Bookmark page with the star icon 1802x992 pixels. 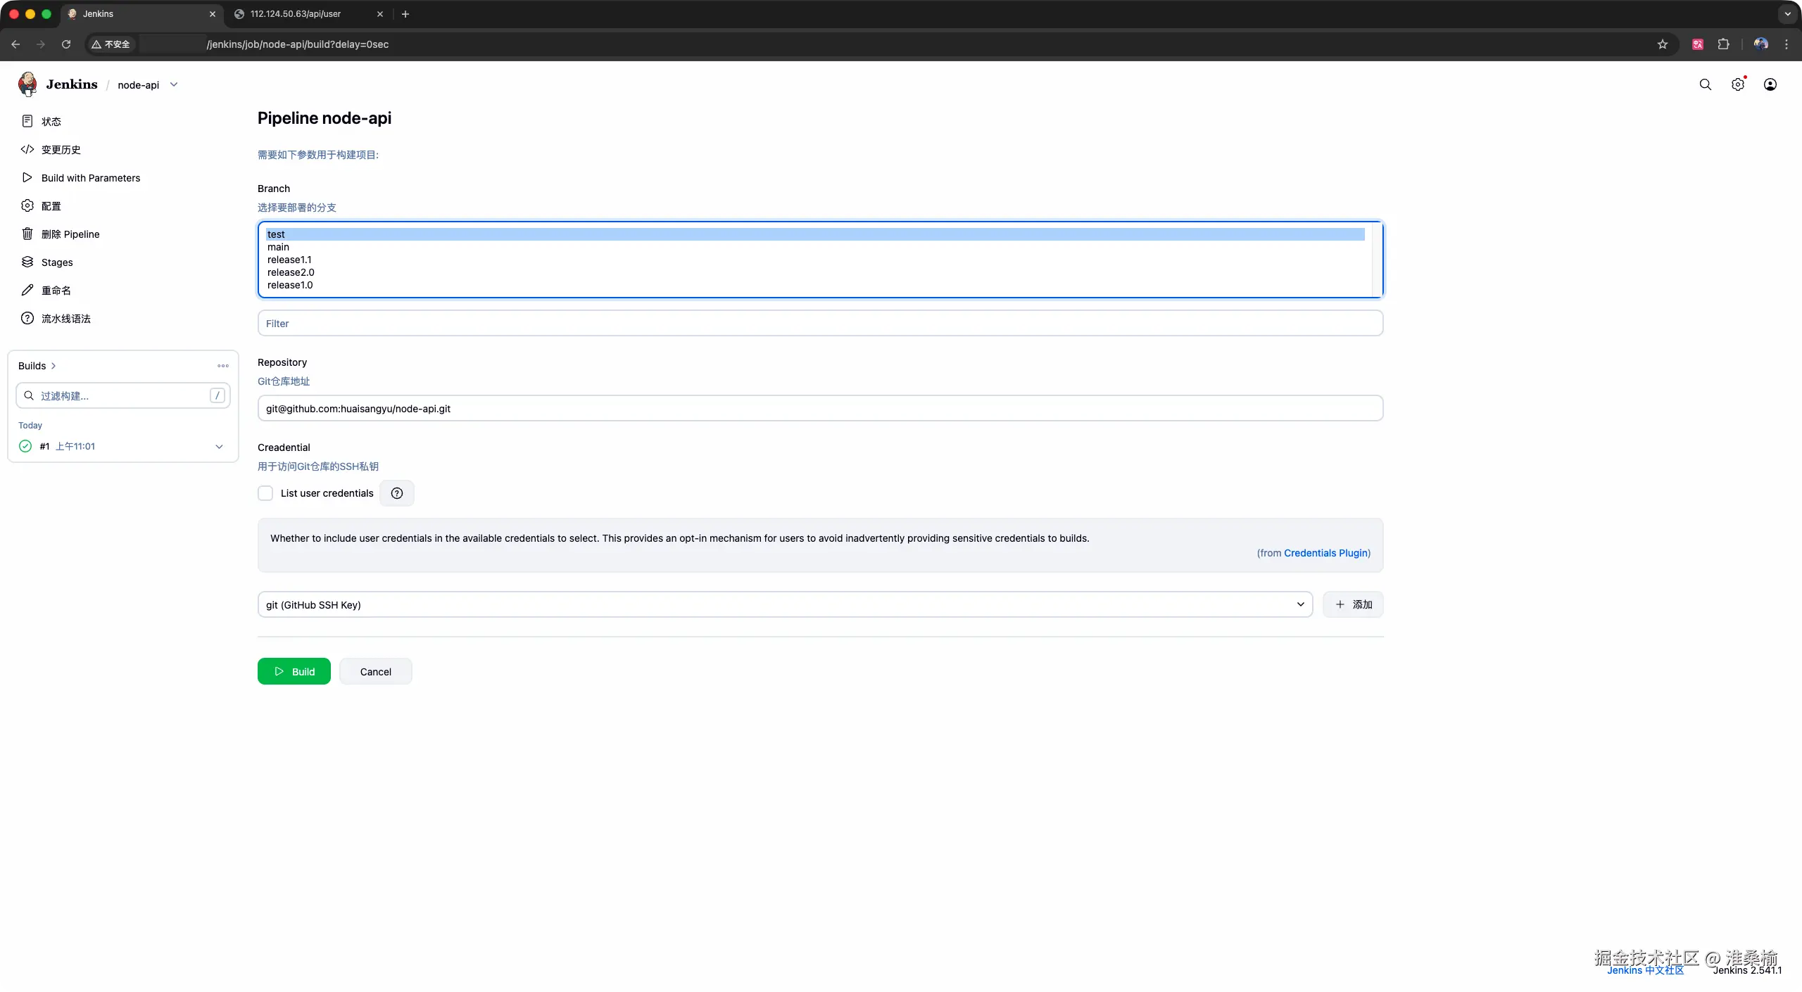coord(1663,44)
